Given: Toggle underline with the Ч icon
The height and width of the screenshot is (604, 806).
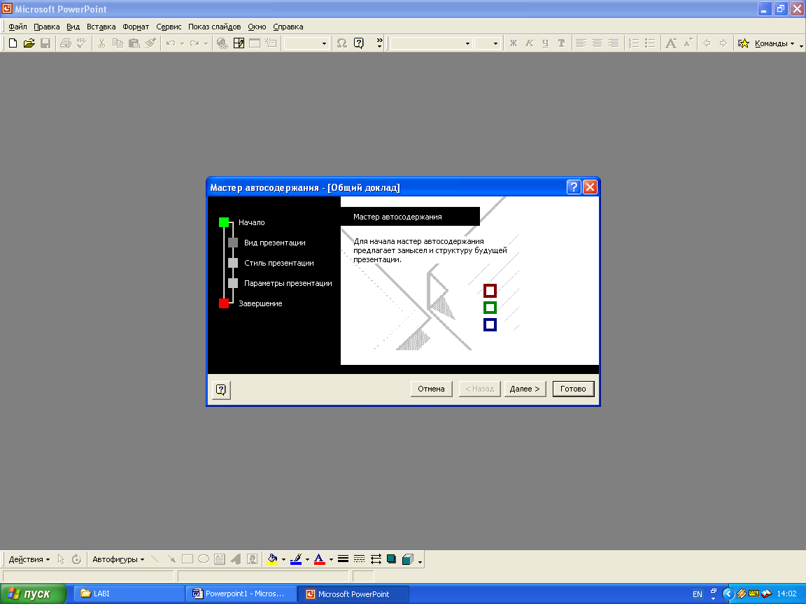Looking at the screenshot, I should 546,43.
